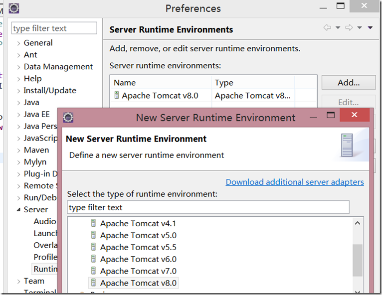
Task: Select Server in preferences tree
Action: pos(36,210)
